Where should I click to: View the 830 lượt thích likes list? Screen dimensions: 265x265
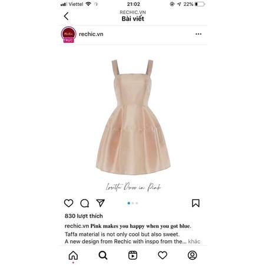click(84, 216)
